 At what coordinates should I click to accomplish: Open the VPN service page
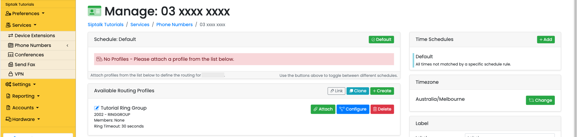[x=19, y=74]
